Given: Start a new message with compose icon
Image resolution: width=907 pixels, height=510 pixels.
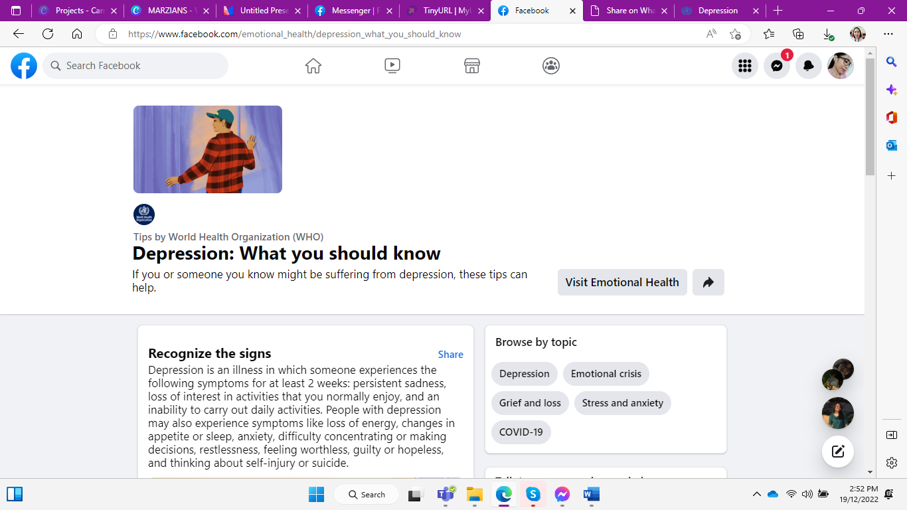Looking at the screenshot, I should tap(838, 452).
